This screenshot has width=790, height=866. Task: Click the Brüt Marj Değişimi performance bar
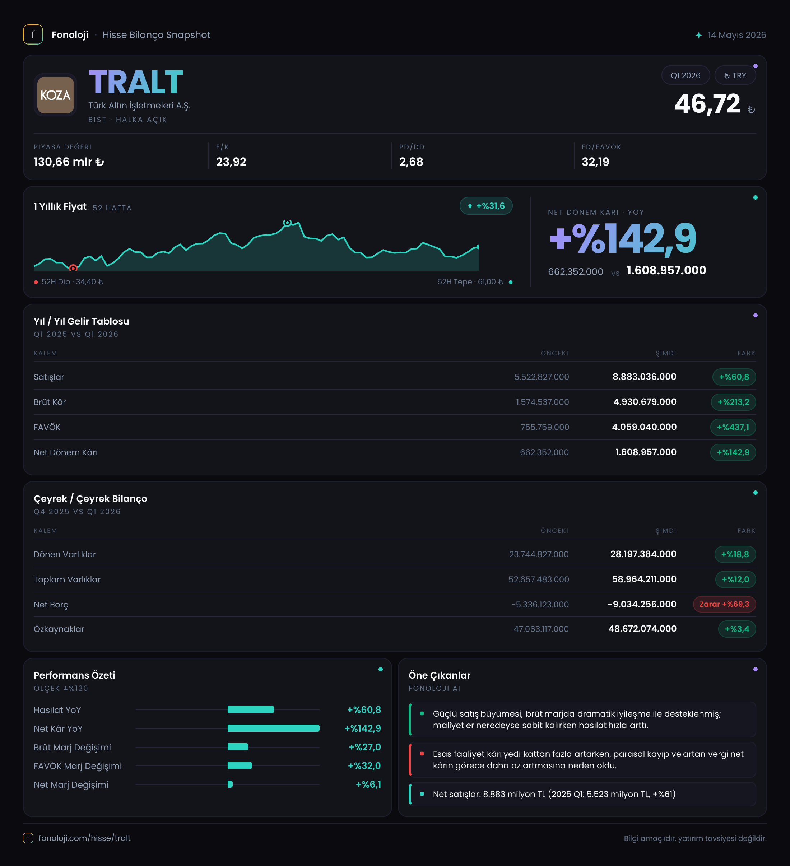238,747
